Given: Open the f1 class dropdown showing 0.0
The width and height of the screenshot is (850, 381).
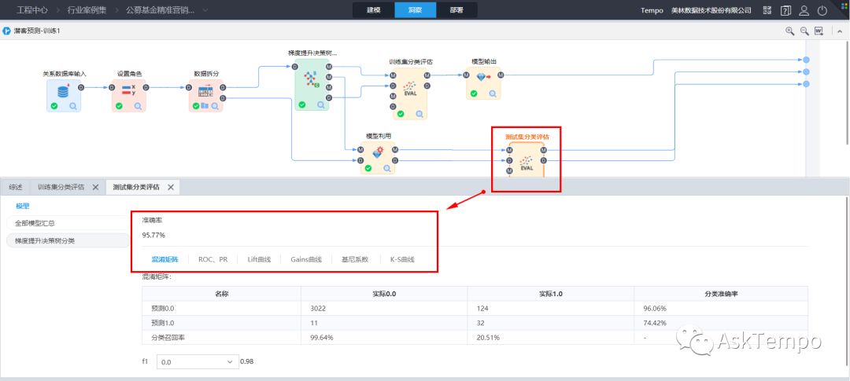Looking at the screenshot, I should click(x=198, y=362).
